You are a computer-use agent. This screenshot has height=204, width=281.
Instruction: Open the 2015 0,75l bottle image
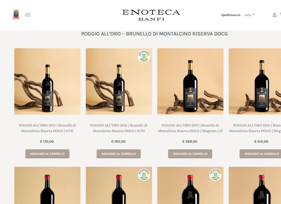point(47,82)
